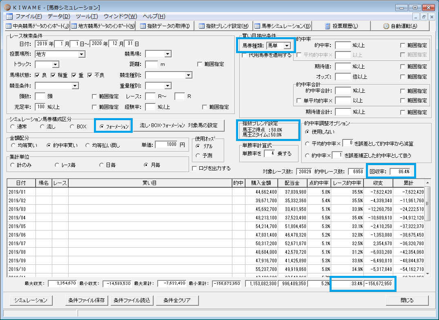Select 通常 ticket composition radio

pyautogui.click(x=13, y=127)
